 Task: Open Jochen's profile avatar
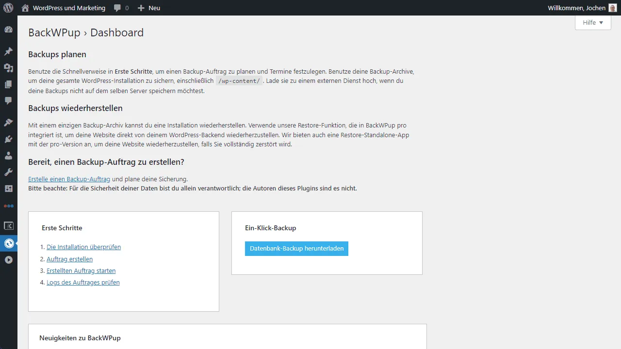pyautogui.click(x=613, y=8)
